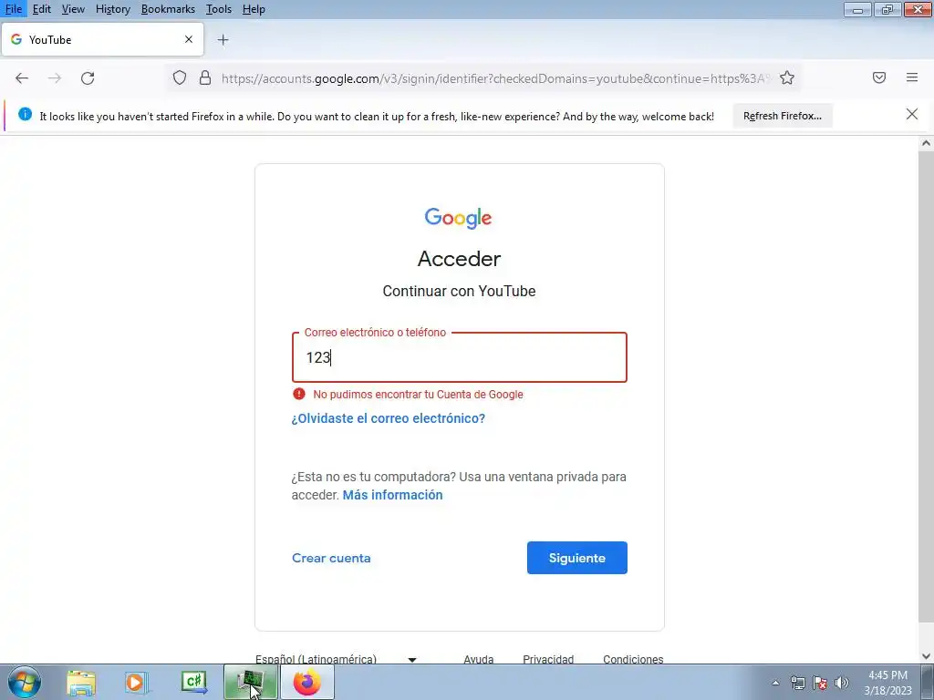View site security via the padlock icon

[x=205, y=78]
